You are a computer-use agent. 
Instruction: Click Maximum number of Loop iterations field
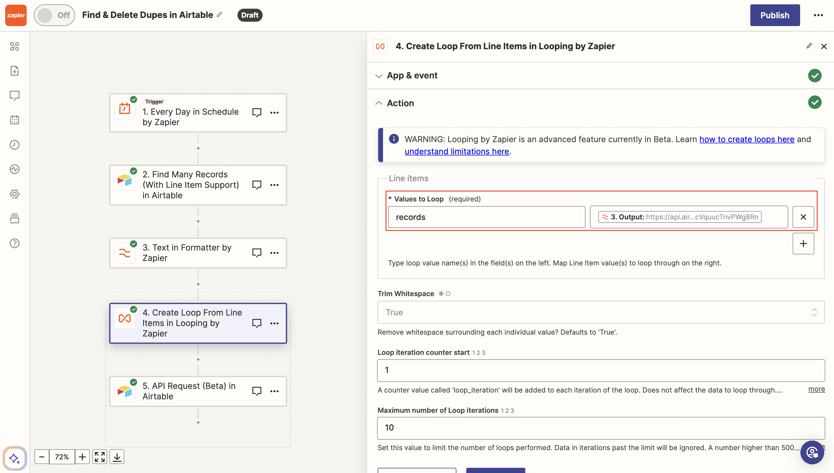(600, 428)
